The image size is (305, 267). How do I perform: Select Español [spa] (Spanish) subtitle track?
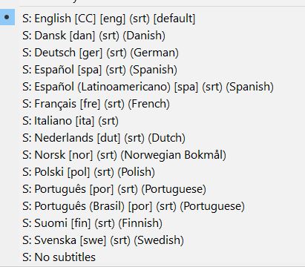(152, 70)
